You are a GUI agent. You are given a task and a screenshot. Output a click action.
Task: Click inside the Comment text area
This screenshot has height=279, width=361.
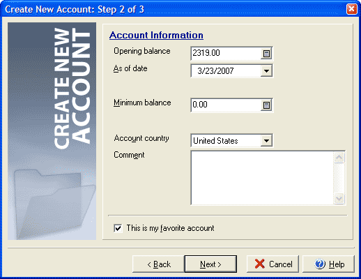[263, 178]
